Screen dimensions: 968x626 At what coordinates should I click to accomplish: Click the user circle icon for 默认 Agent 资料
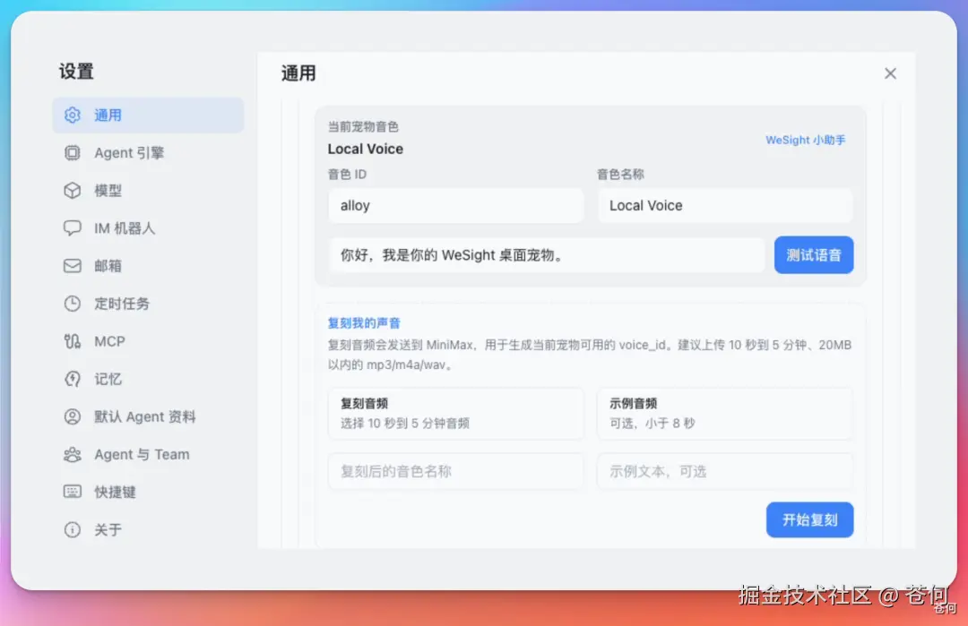pyautogui.click(x=73, y=416)
